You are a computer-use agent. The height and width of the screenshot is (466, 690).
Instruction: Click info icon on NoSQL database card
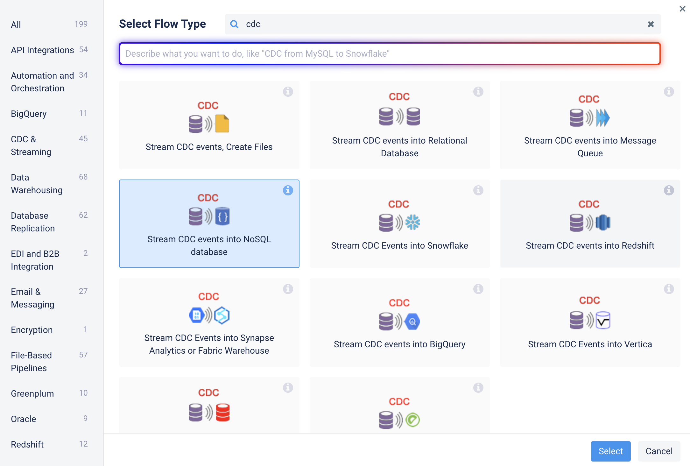tap(288, 190)
